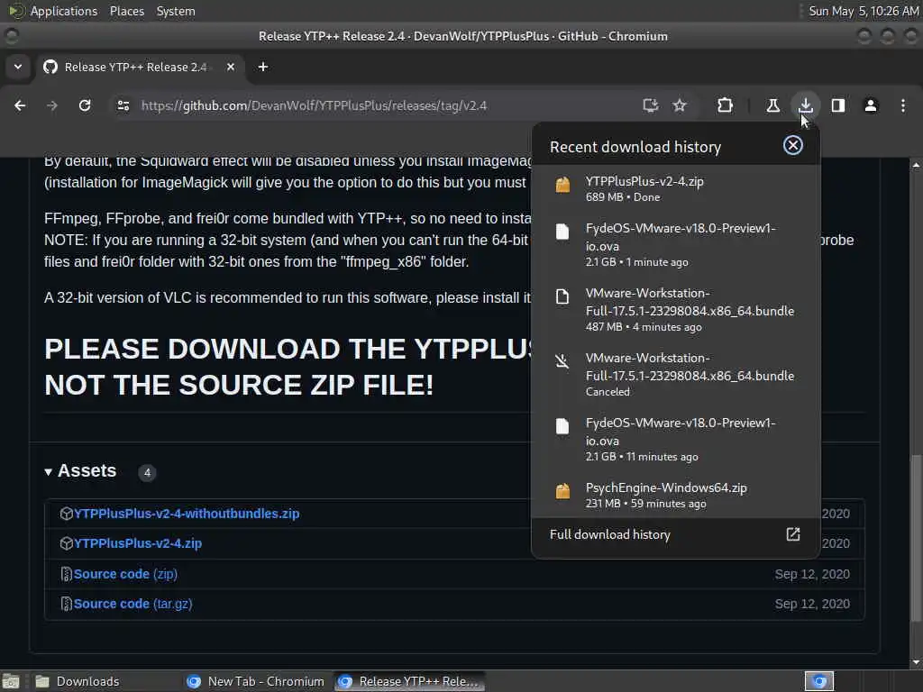
Task: Click file icon beside Source code (tar.gz)
Action: click(x=67, y=604)
